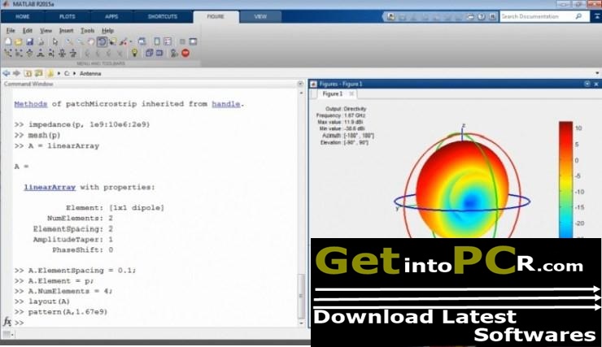Activate the Zoom In magnifier tool

[x=68, y=41]
